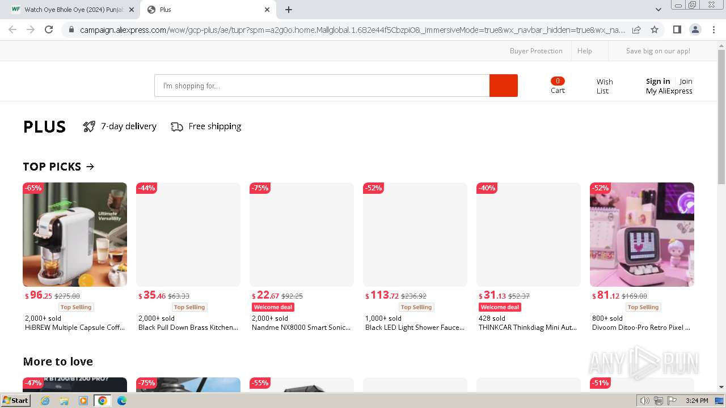Open Buyer Protection link
Screen dimensions: 726x408
point(536,51)
